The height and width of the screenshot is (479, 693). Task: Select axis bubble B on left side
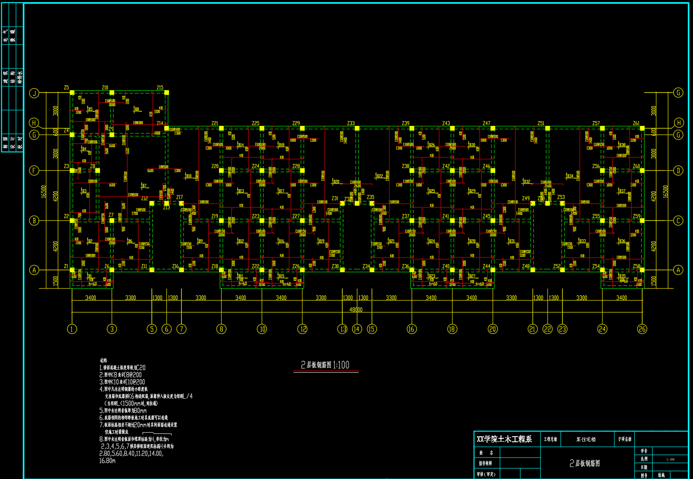tap(34, 220)
